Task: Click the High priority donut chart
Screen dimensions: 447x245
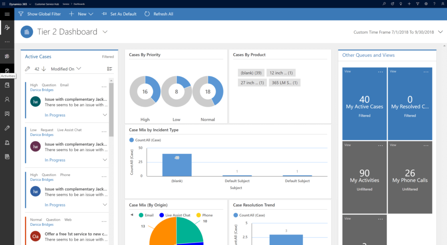Action: pyautogui.click(x=145, y=92)
